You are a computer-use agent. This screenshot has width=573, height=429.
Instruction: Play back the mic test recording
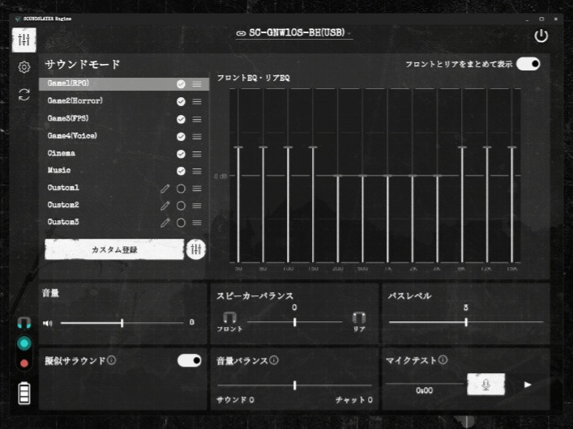528,384
